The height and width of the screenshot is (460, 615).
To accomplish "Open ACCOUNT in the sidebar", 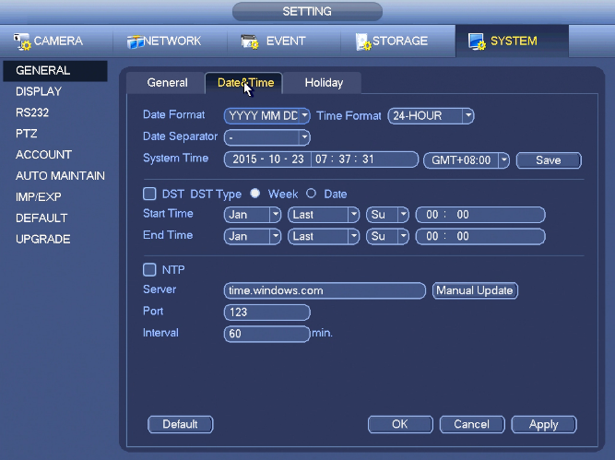I will pyautogui.click(x=43, y=155).
